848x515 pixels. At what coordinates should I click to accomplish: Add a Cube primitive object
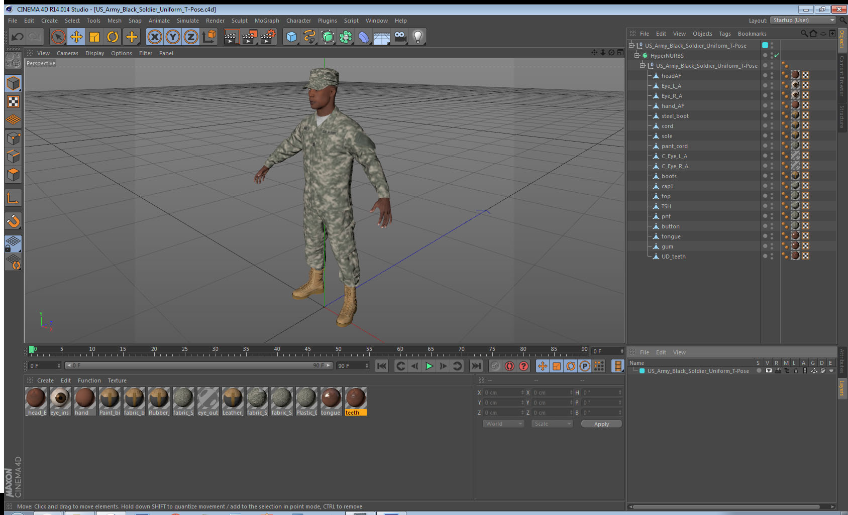tap(291, 37)
